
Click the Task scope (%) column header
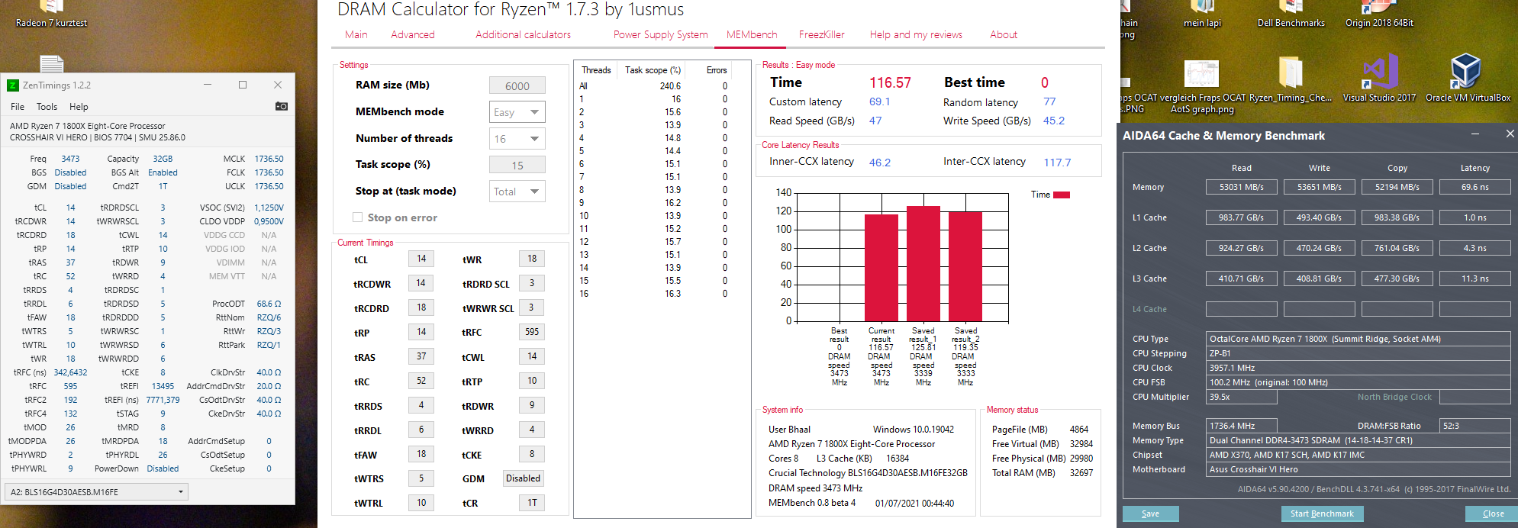pyautogui.click(x=653, y=70)
